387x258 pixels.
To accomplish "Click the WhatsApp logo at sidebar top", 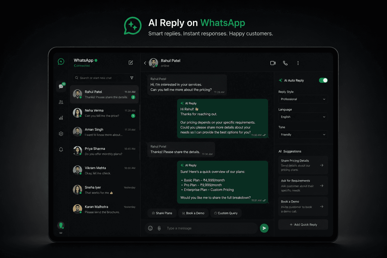I will tap(61, 61).
